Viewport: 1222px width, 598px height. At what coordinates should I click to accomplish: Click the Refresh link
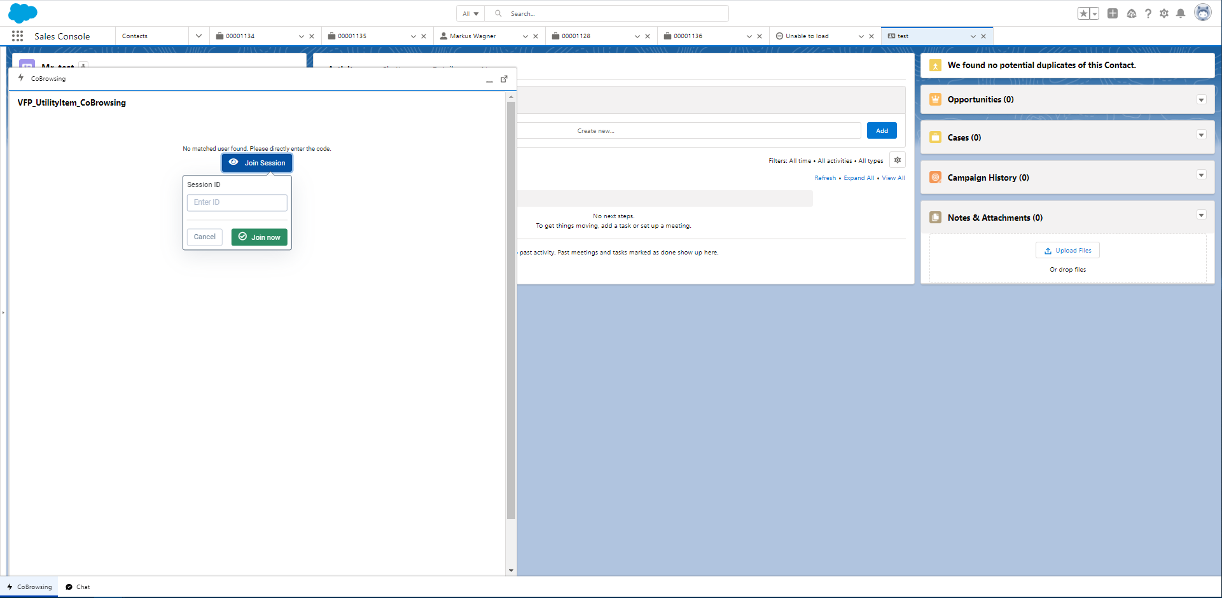coord(825,178)
